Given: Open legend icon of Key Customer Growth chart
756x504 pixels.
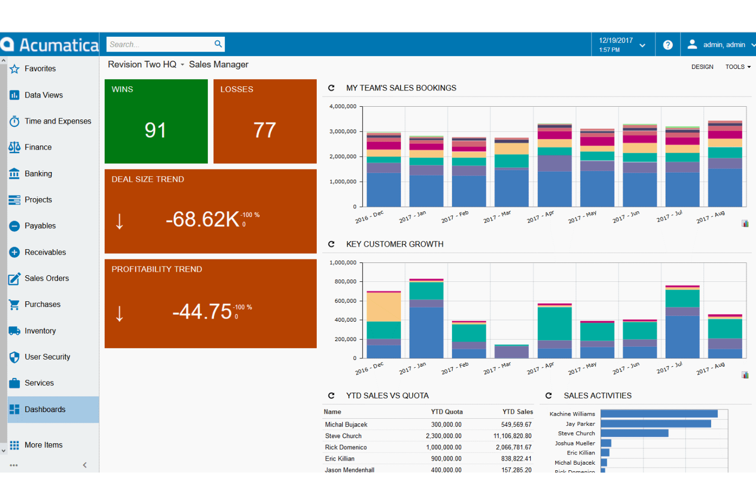Looking at the screenshot, I should coord(745,375).
